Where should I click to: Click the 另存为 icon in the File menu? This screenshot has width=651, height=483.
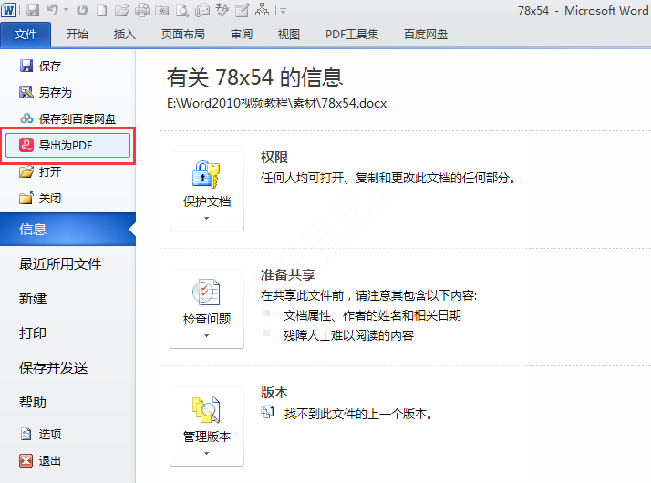click(x=26, y=92)
